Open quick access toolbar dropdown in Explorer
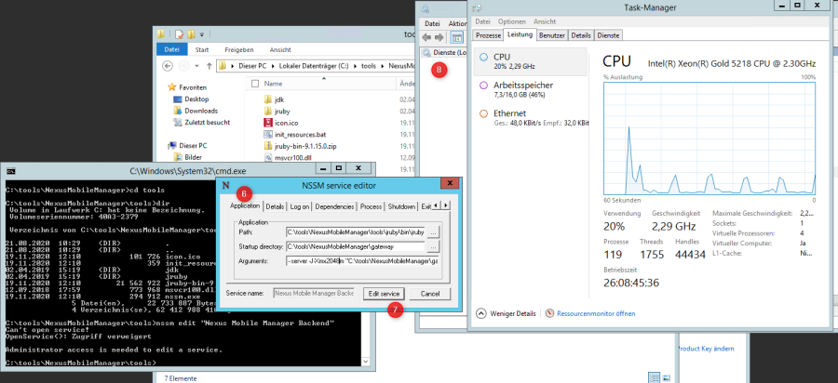Screen dimensions: 838x383 [x=202, y=34]
